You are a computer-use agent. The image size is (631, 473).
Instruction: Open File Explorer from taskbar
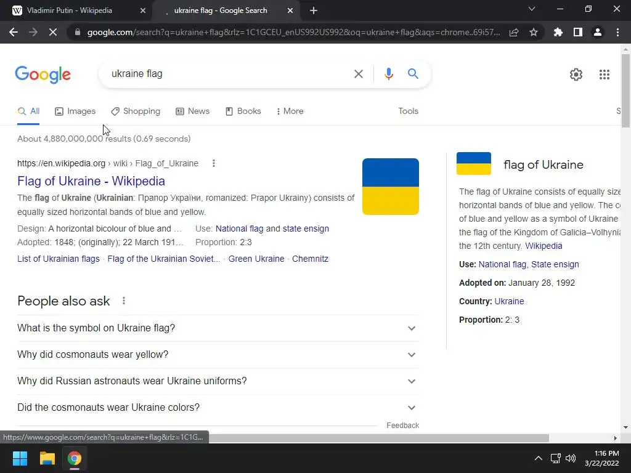pyautogui.click(x=47, y=458)
